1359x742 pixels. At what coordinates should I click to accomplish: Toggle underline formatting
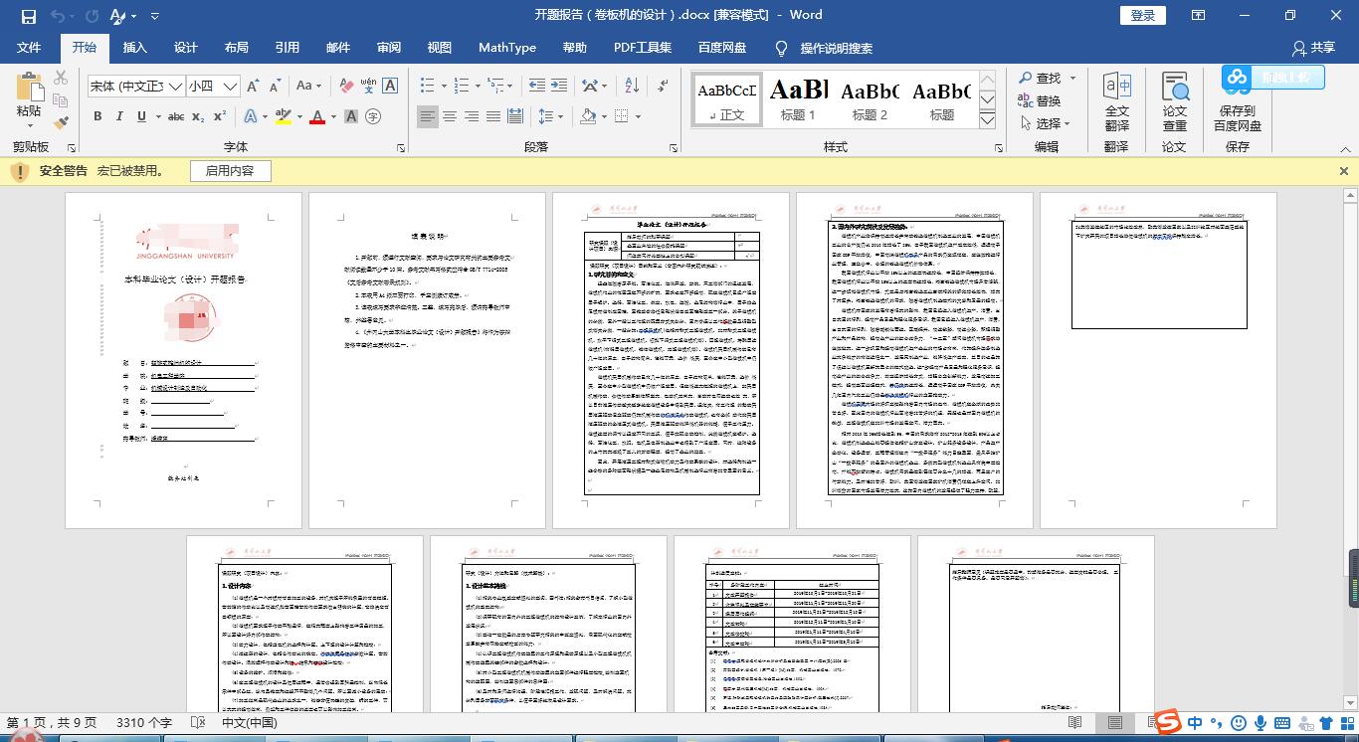(141, 116)
